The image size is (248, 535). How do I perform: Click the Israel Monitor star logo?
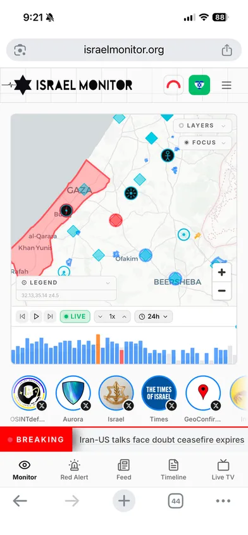(x=23, y=85)
